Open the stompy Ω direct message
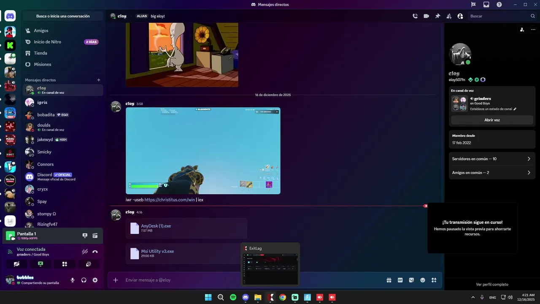The height and width of the screenshot is (304, 540). coord(62,214)
